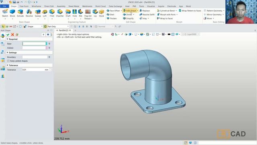Select the Block shape tool
This screenshot has width=257, height=145.
tap(12, 13)
